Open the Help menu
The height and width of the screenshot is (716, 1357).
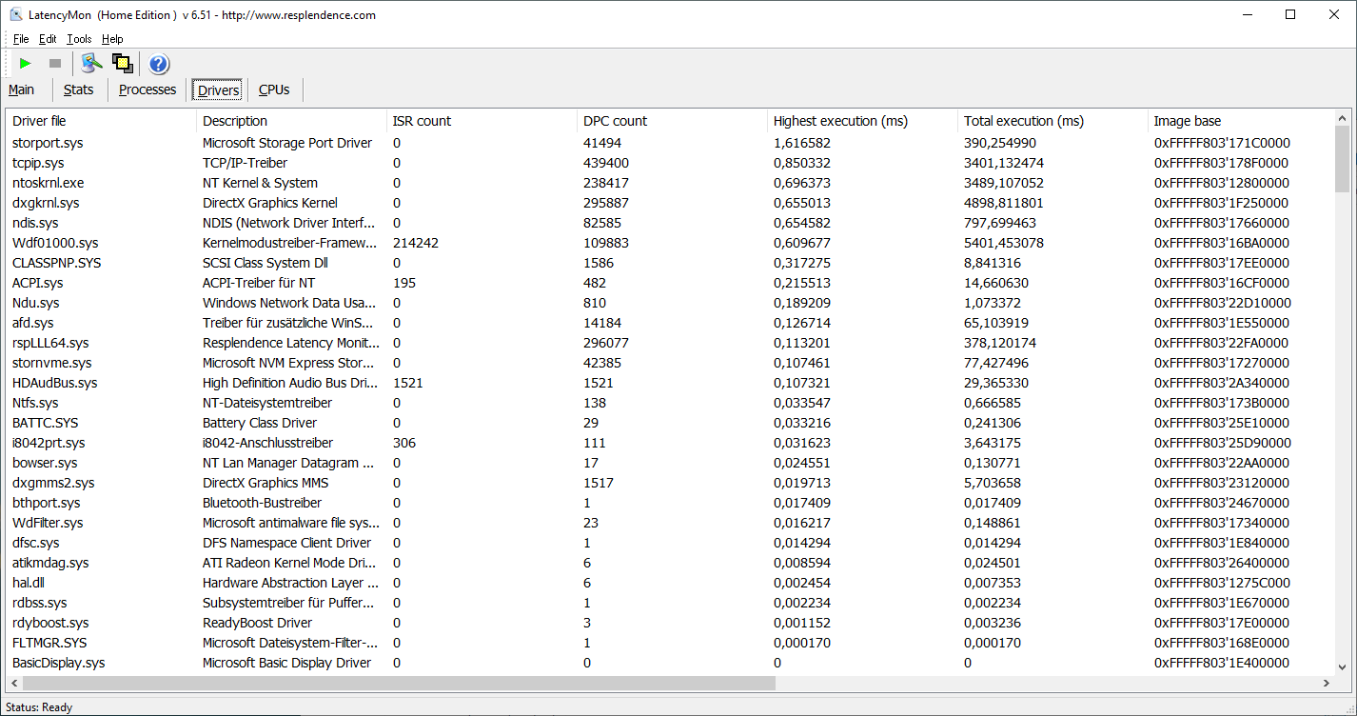pos(112,39)
